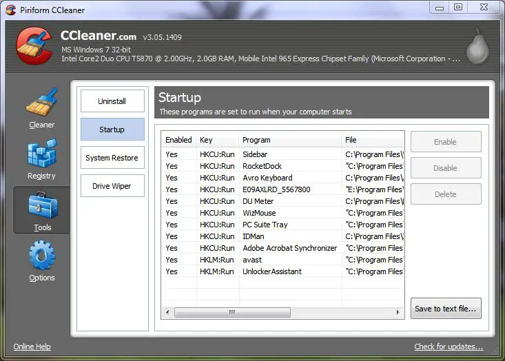The height and width of the screenshot is (361, 505).
Task: Select the Startup tab
Action: tap(112, 130)
